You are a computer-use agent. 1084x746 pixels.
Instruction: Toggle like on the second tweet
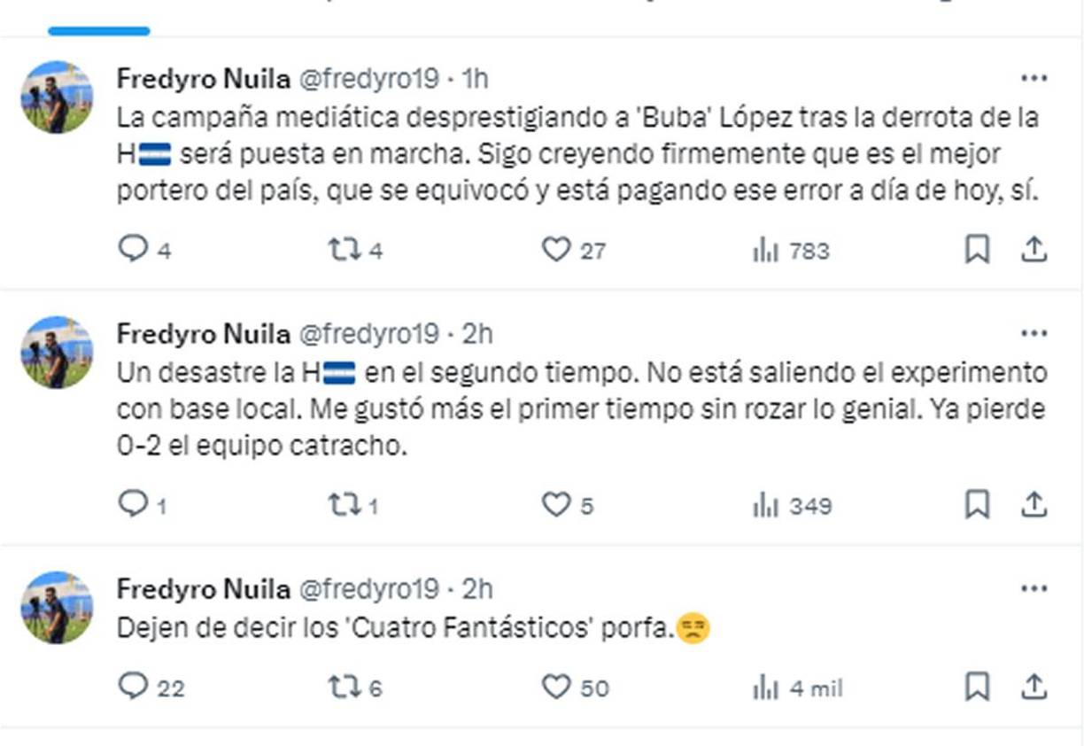558,505
